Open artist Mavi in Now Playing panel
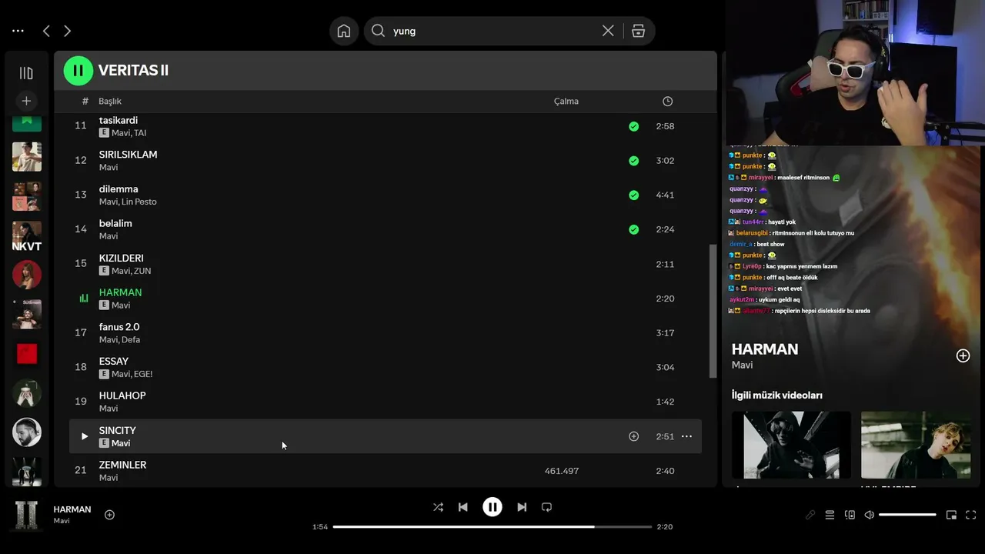Image resolution: width=985 pixels, height=554 pixels. [742, 365]
